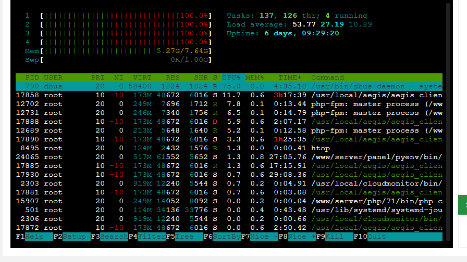Image resolution: width=467 pixels, height=262 pixels.
Task: Select php-fpm process row 12702
Action: coord(229,104)
